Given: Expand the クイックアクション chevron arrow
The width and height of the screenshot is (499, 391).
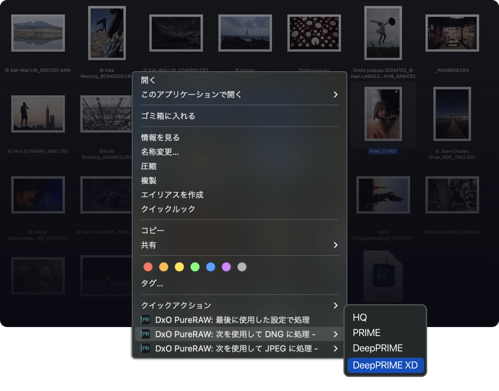Looking at the screenshot, I should [335, 305].
